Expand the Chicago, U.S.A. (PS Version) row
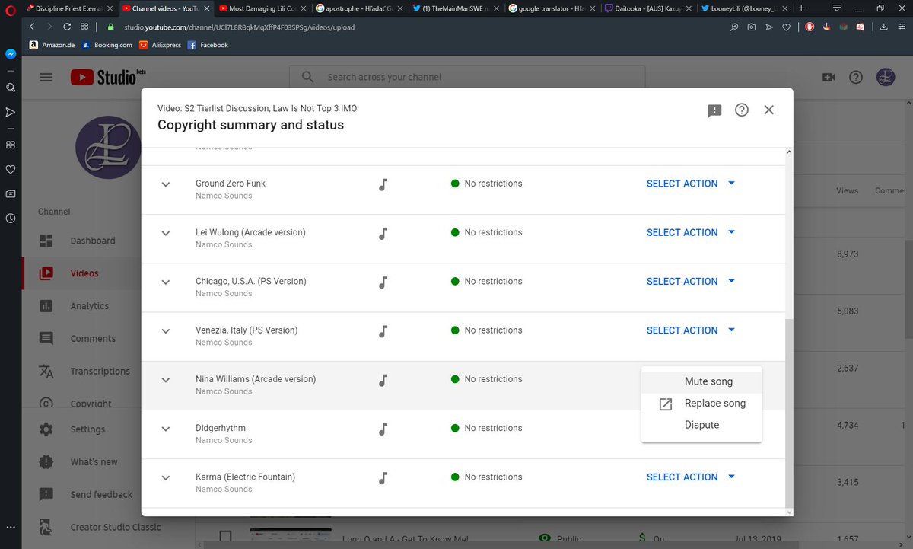Viewport: 913px width, 549px height. point(166,282)
